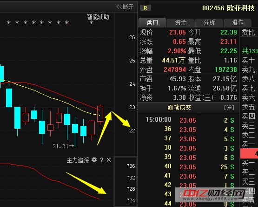Select the 现价 value 23.05
The height and width of the screenshot is (207, 258).
tap(178, 32)
